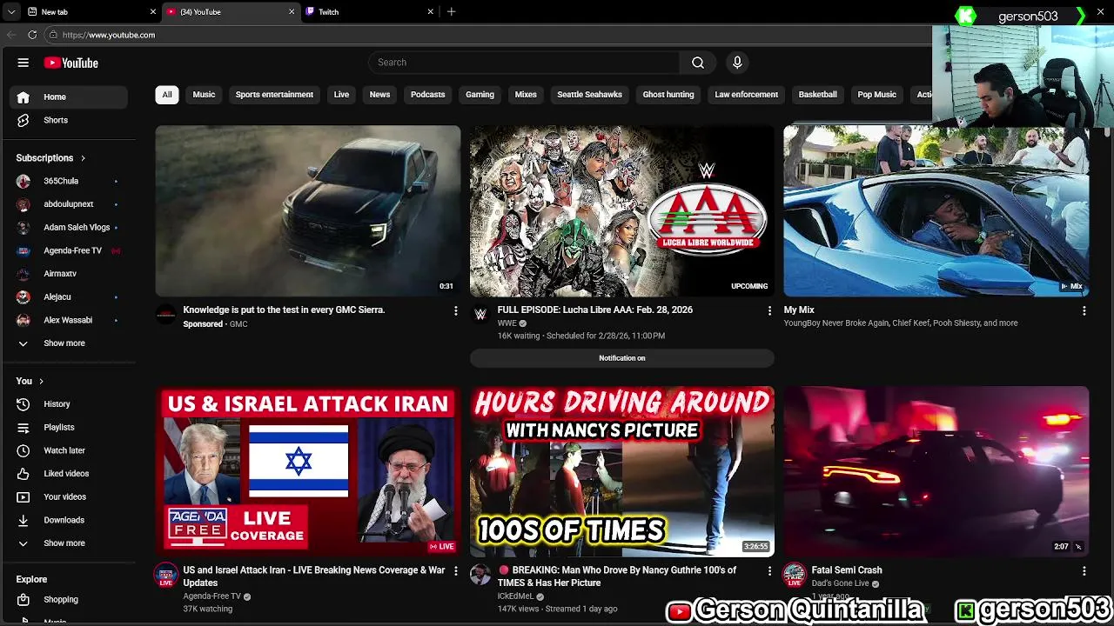Open options for US and Israel Attack Iran video
Screen dimensions: 1114x626
[x=455, y=571]
